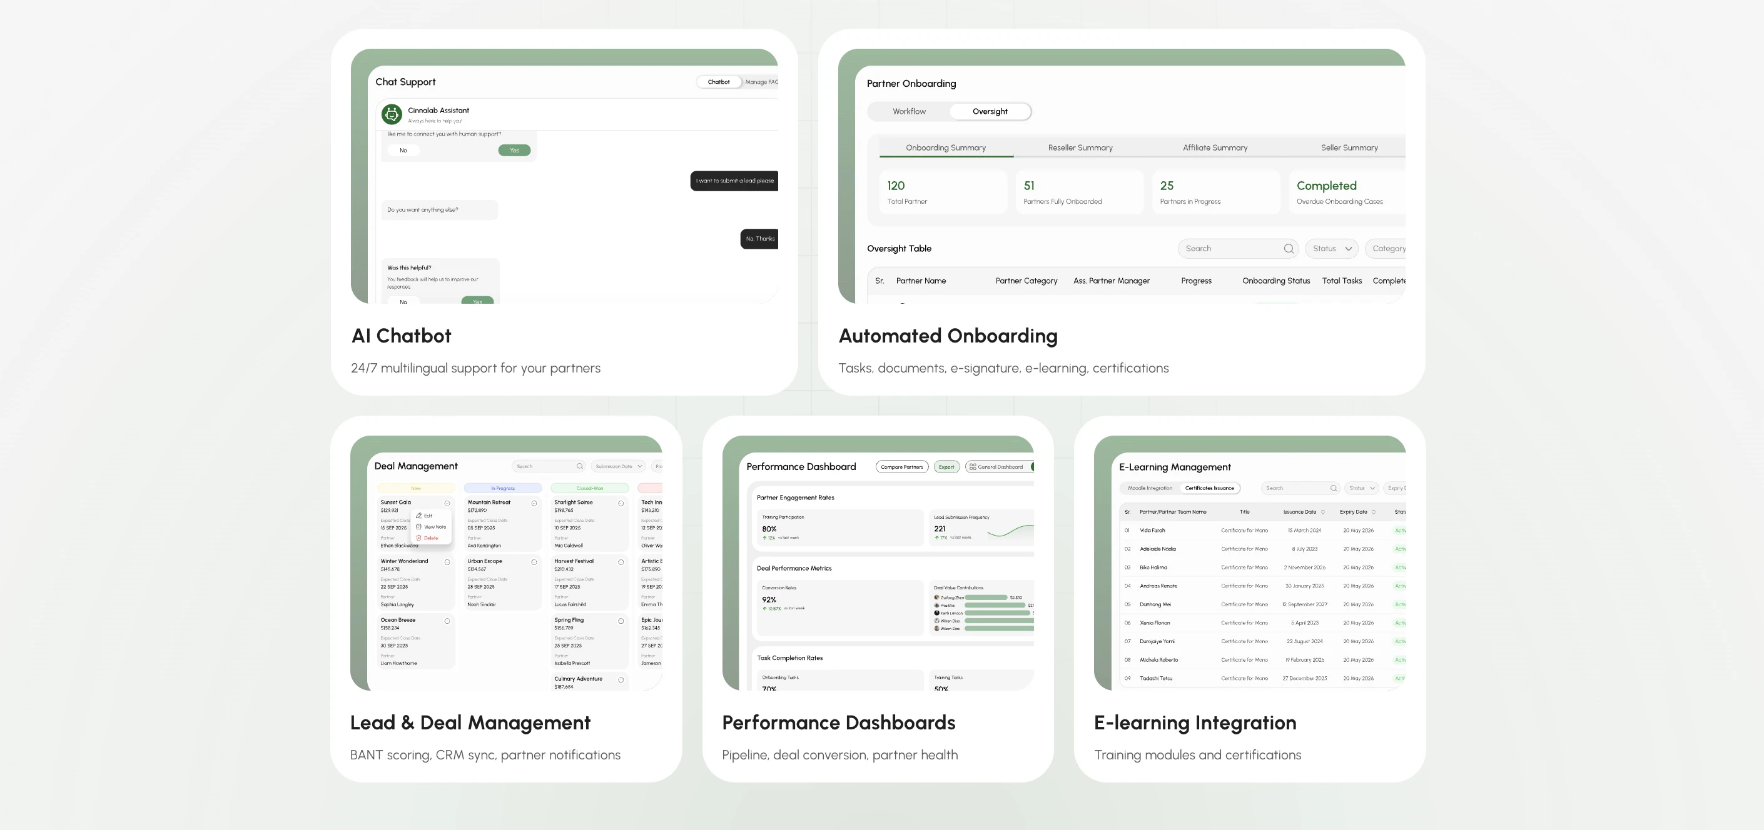The width and height of the screenshot is (1764, 830).
Task: Click the Cinnalab Assistant robot avatar icon
Action: 392,114
